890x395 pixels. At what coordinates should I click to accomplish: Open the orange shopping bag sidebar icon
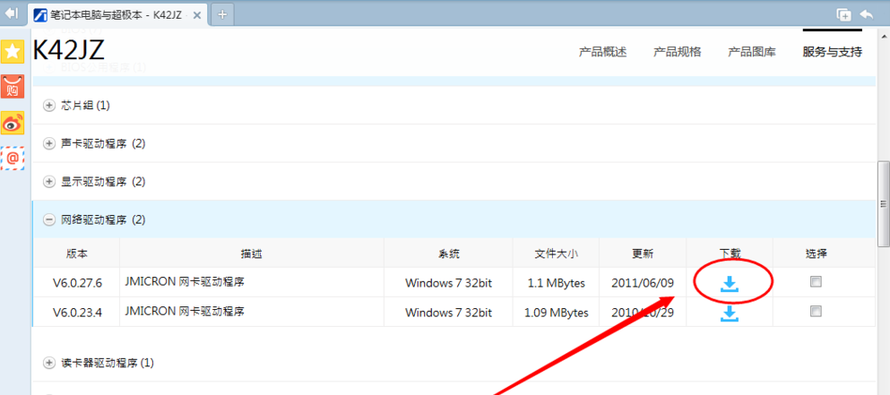13,88
